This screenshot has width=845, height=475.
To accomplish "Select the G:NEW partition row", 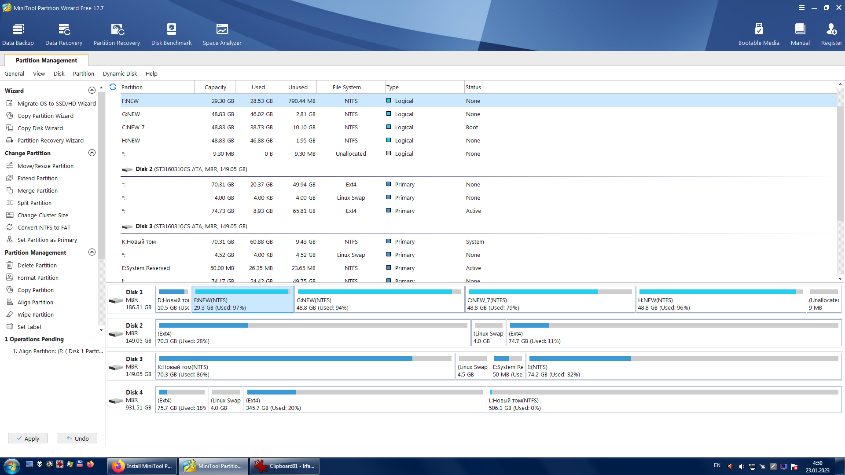I will pos(478,114).
